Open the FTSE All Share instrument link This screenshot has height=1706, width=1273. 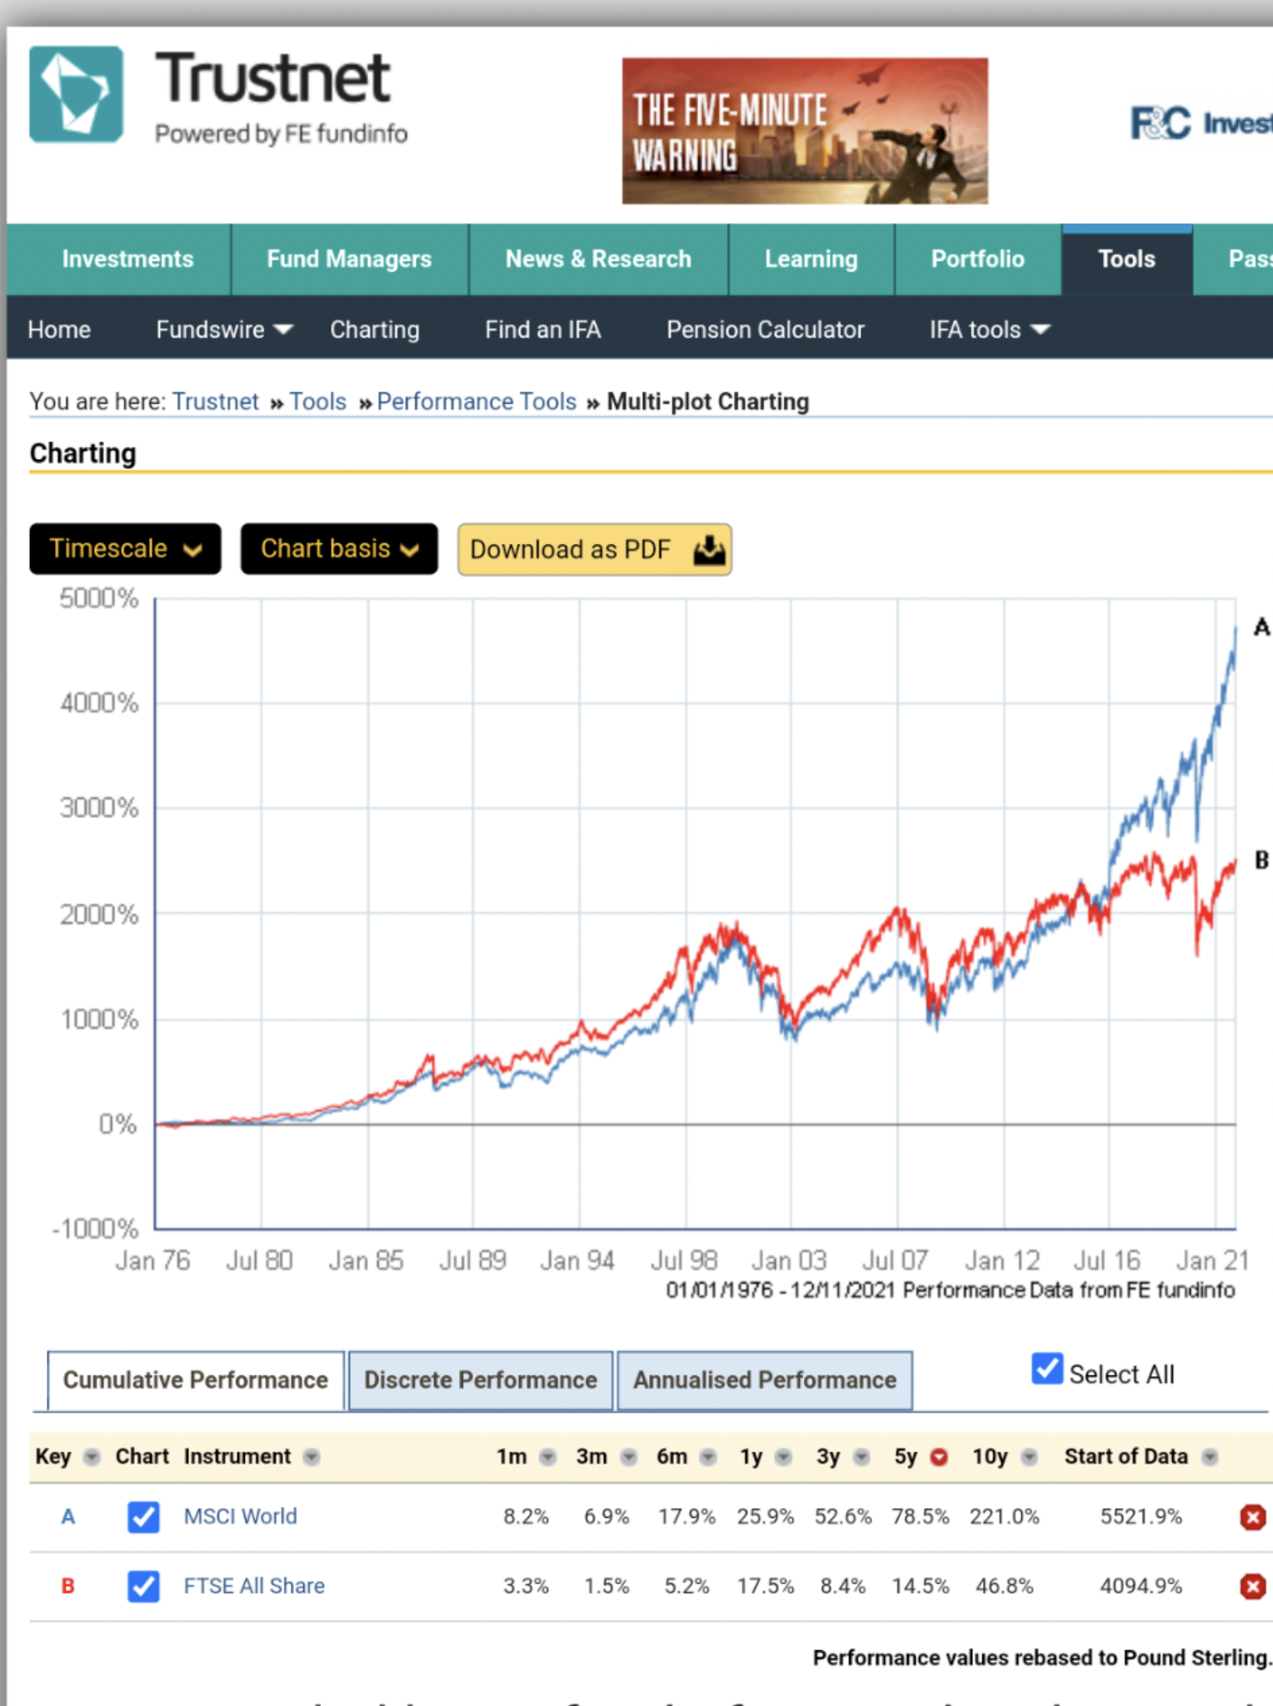click(x=254, y=1586)
